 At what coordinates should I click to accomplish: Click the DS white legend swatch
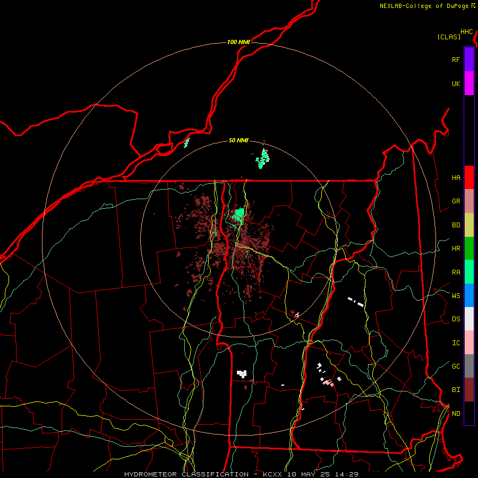tap(469, 319)
